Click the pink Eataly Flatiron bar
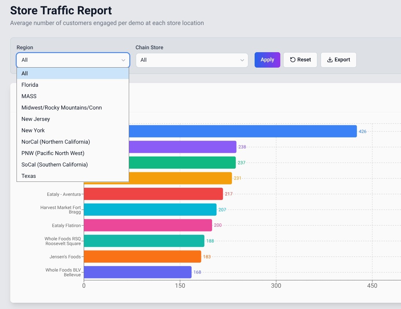The height and width of the screenshot is (309, 401). click(148, 225)
